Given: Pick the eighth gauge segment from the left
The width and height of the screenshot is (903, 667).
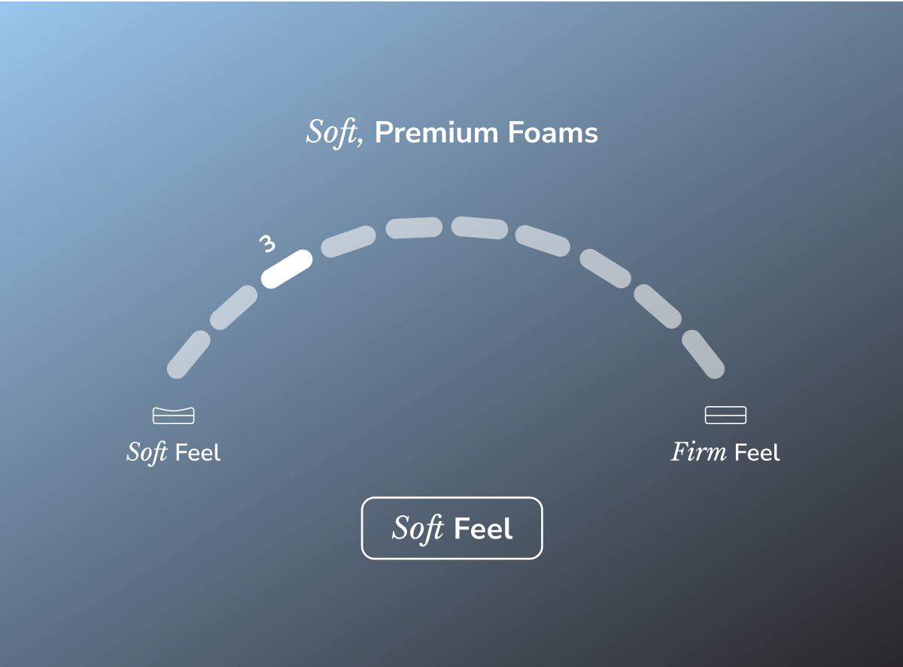Looking at the screenshot, I should (x=605, y=268).
